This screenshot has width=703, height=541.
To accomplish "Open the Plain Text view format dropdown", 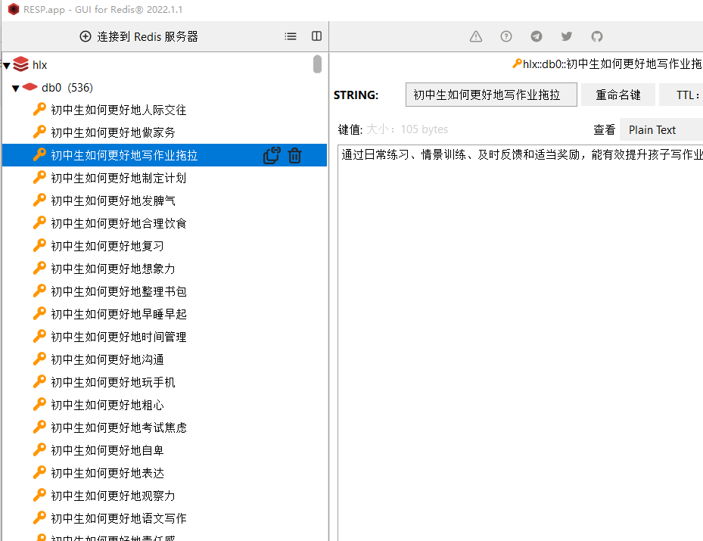I will [x=661, y=130].
